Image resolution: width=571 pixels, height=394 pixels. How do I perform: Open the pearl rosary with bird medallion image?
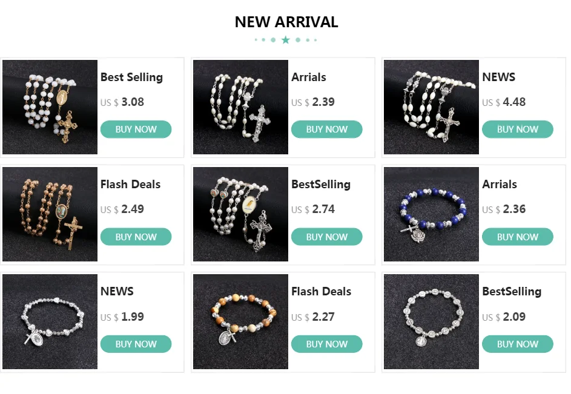[x=240, y=214]
